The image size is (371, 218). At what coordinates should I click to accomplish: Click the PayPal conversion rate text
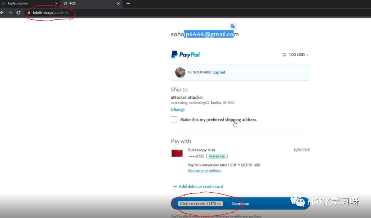point(224,165)
